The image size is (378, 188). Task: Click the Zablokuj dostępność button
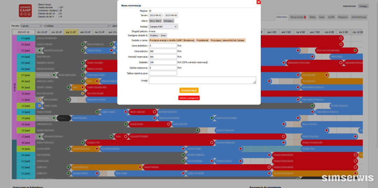pos(189,98)
